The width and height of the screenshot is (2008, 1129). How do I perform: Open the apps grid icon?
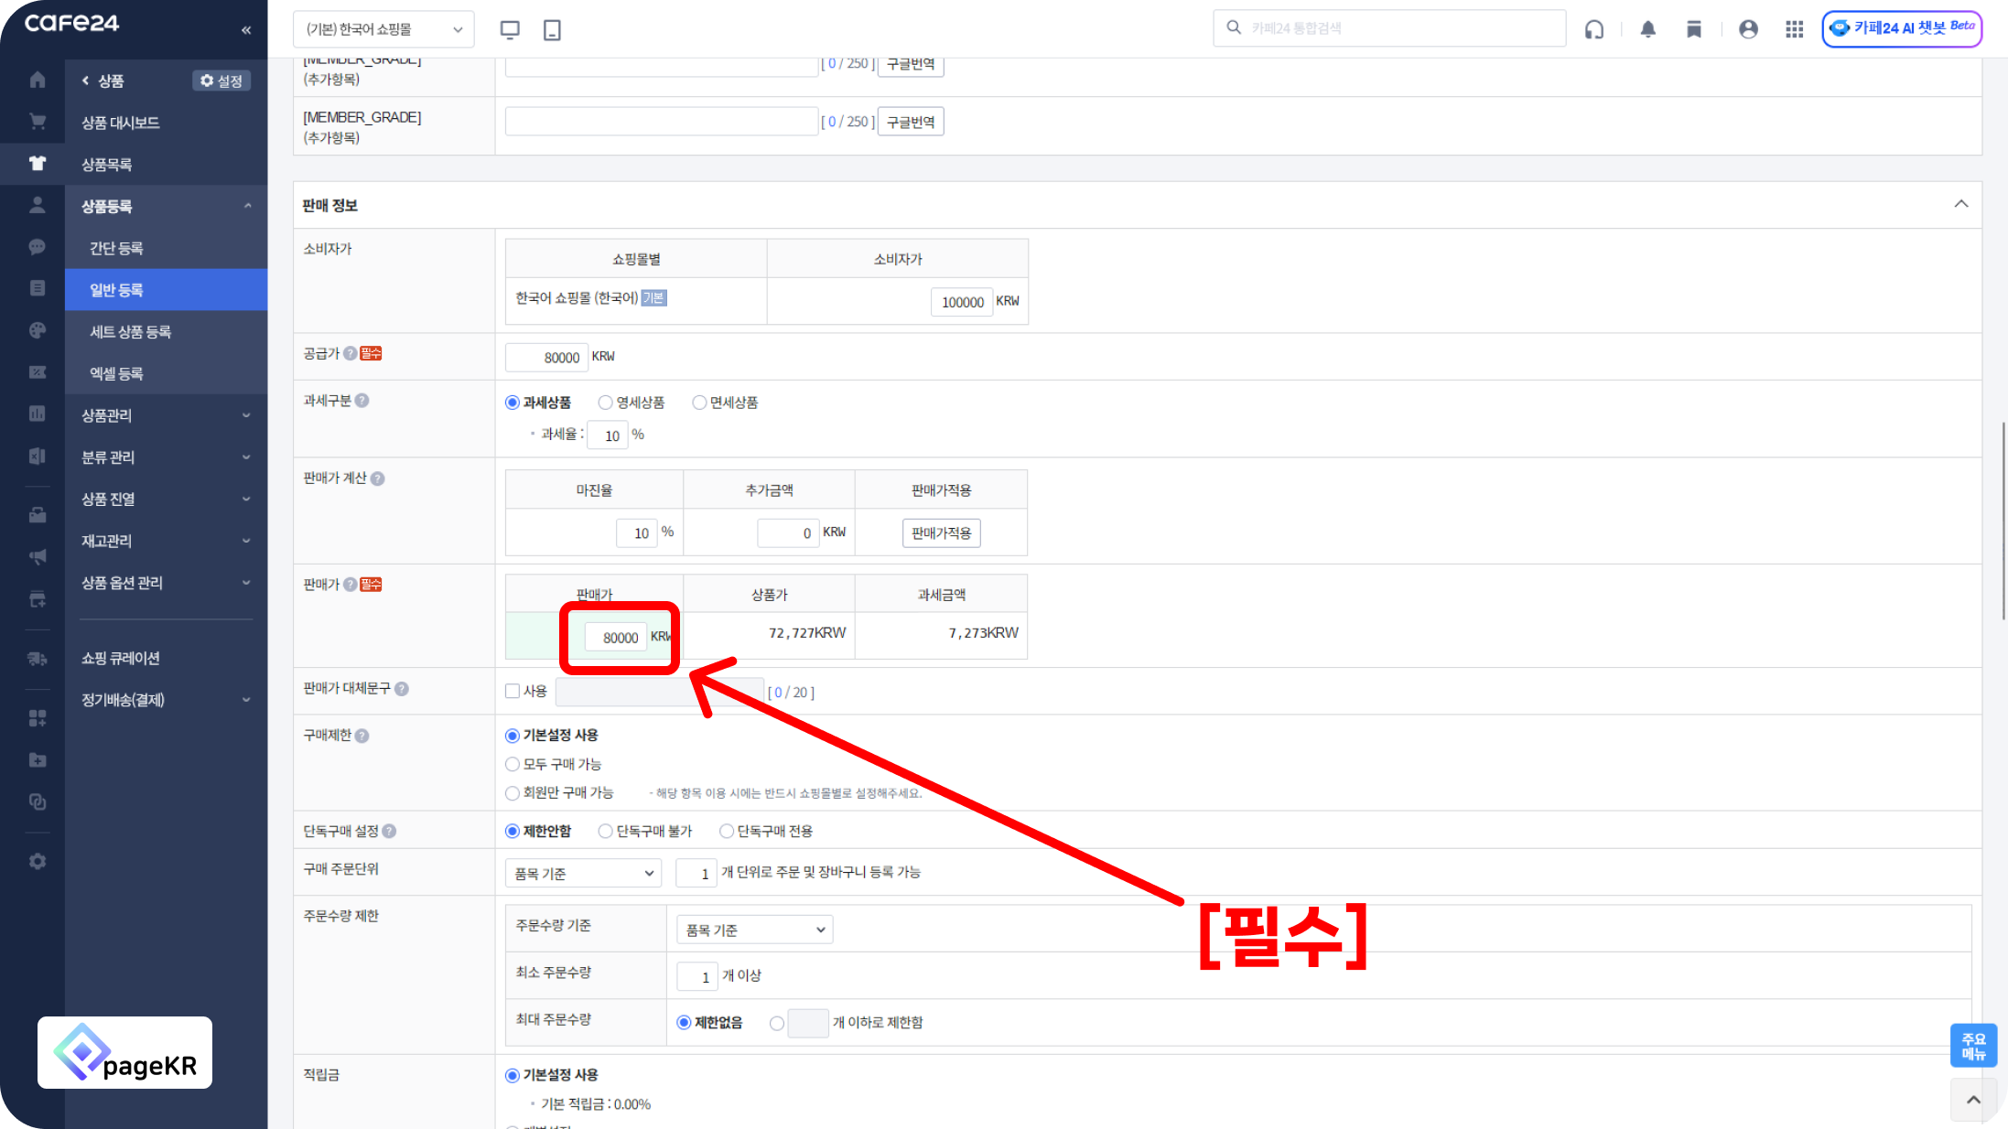[1794, 29]
